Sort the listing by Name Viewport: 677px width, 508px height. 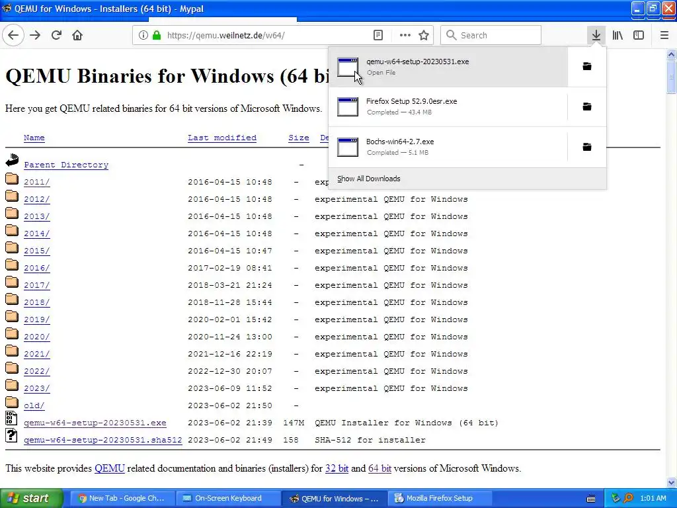[34, 138]
